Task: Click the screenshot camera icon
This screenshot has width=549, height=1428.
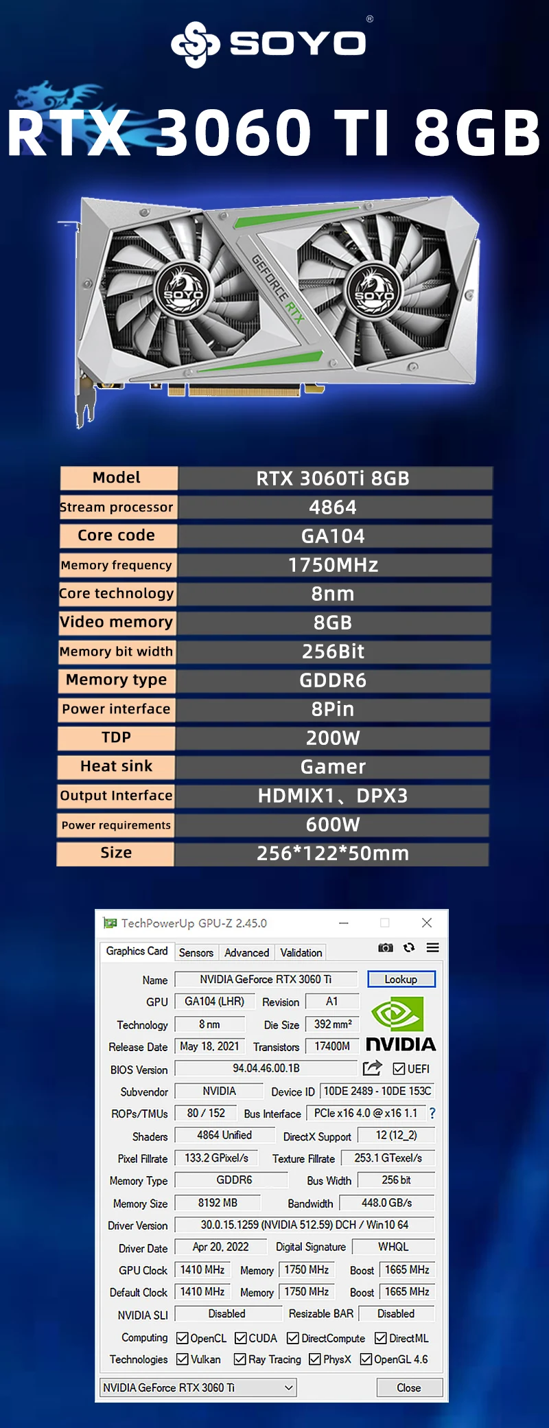Action: coord(386,947)
